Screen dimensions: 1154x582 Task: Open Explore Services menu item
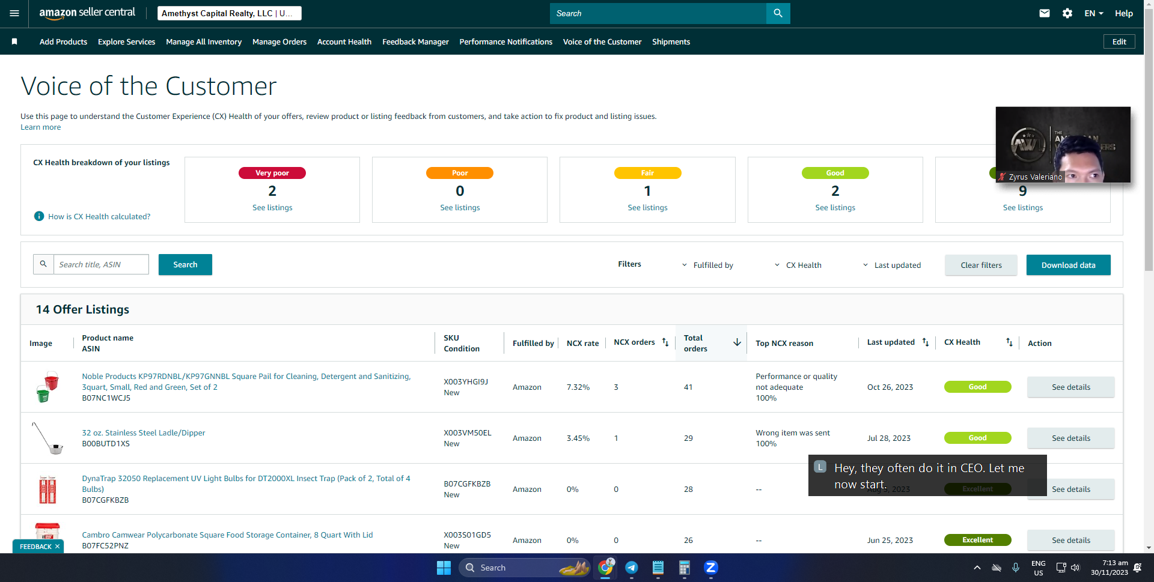tap(126, 41)
